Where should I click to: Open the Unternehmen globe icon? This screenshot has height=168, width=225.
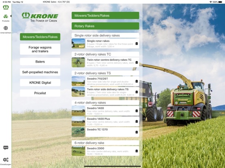point(6,28)
